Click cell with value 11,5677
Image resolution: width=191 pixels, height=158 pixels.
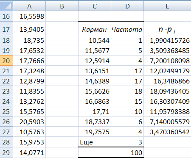pyautogui.click(x=95, y=50)
